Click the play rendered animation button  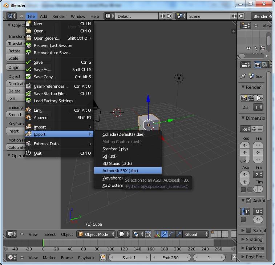pyautogui.click(x=259, y=98)
